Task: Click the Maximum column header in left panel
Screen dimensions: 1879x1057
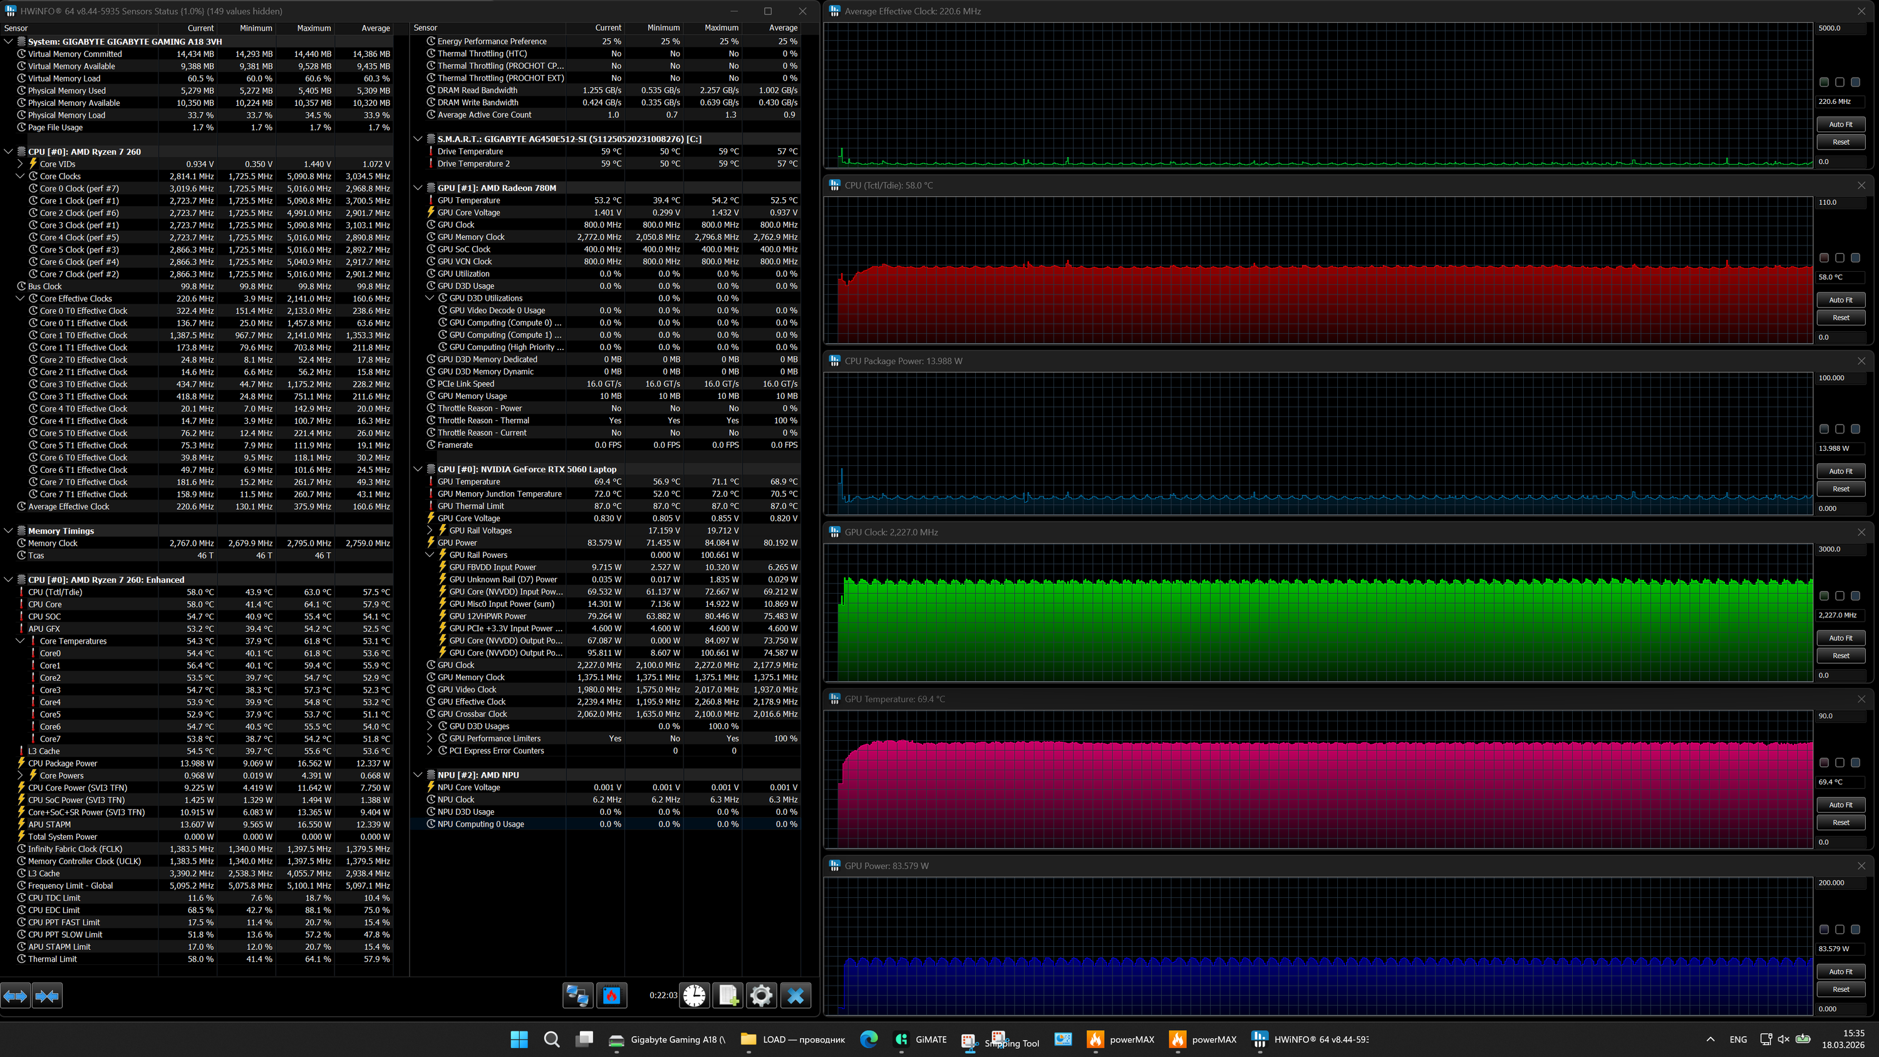Action: pyautogui.click(x=314, y=28)
